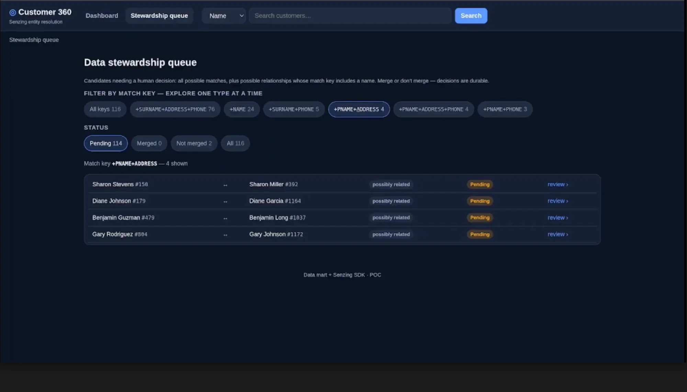
Task: Select the All keys 116 filter
Action: 105,109
